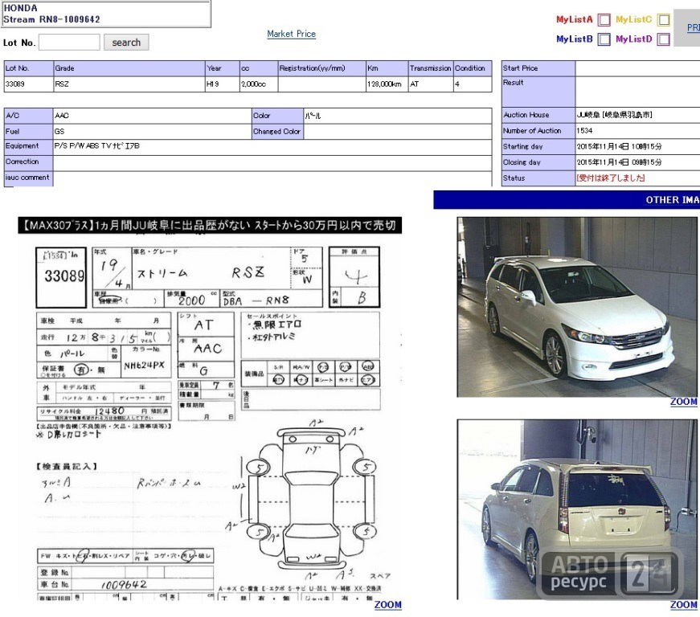Check the MyListC checkbox
Image resolution: width=700 pixels, height=617 pixels.
tap(664, 19)
